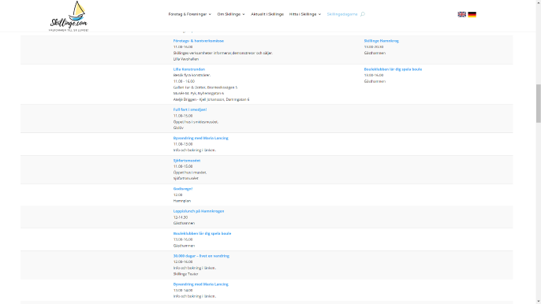Expand the Hitta i Skillinge dropdown

[305, 14]
